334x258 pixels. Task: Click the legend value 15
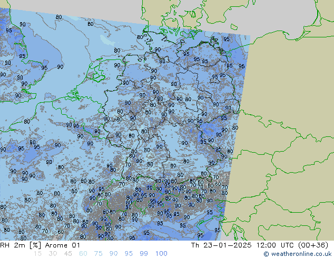click(37, 254)
